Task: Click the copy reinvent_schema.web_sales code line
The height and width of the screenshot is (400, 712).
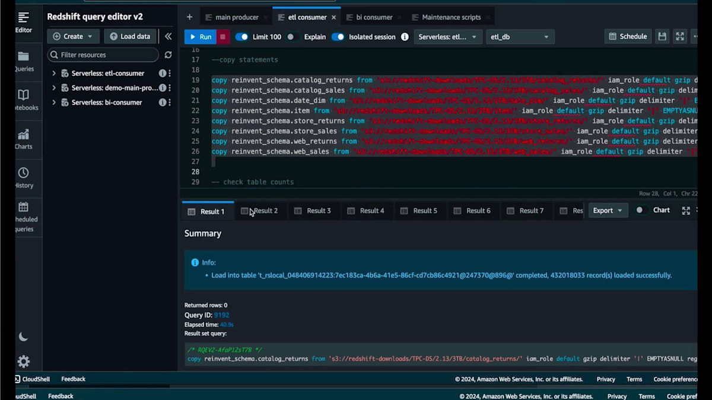Action: pos(454,152)
